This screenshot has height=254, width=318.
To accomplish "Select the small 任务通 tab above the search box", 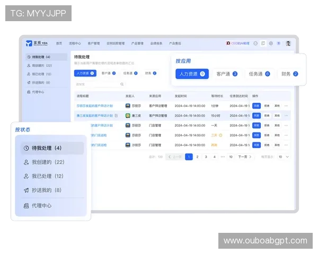I will click(130, 74).
